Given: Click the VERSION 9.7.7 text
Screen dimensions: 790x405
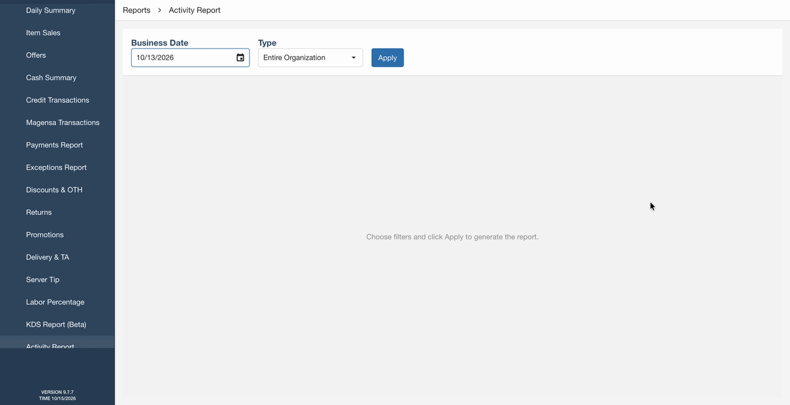Looking at the screenshot, I should pos(57,392).
